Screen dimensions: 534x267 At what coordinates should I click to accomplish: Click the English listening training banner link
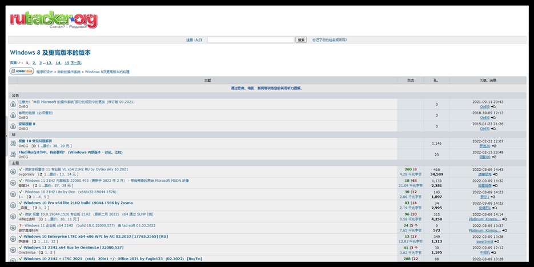tap(267, 88)
